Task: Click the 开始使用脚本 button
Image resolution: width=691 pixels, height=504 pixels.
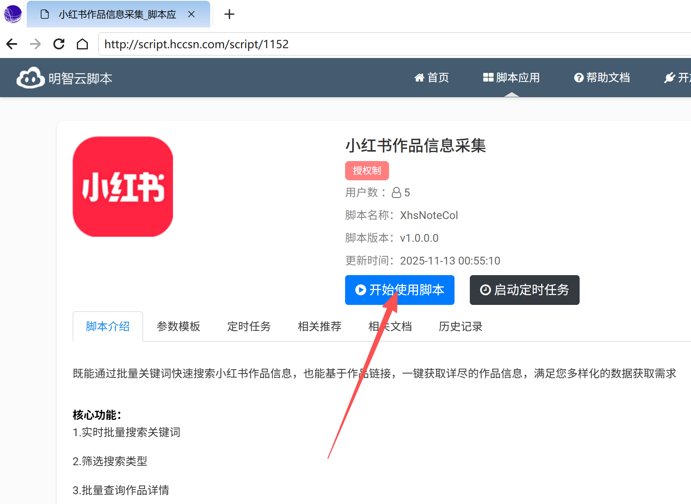Action: tap(400, 290)
